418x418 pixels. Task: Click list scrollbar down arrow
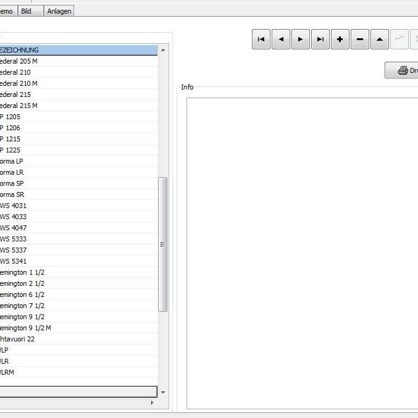pyautogui.click(x=163, y=392)
